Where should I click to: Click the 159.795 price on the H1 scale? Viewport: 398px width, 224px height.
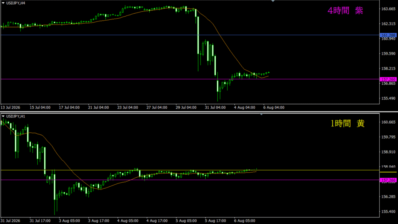388,137
